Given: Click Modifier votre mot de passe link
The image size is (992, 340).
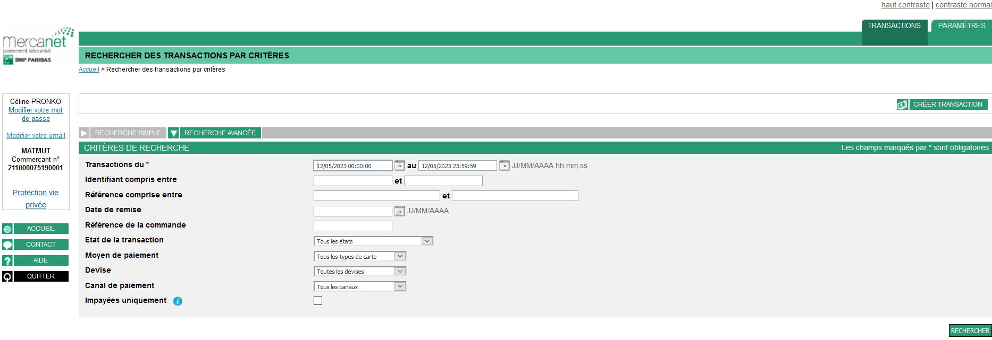Looking at the screenshot, I should [36, 115].
